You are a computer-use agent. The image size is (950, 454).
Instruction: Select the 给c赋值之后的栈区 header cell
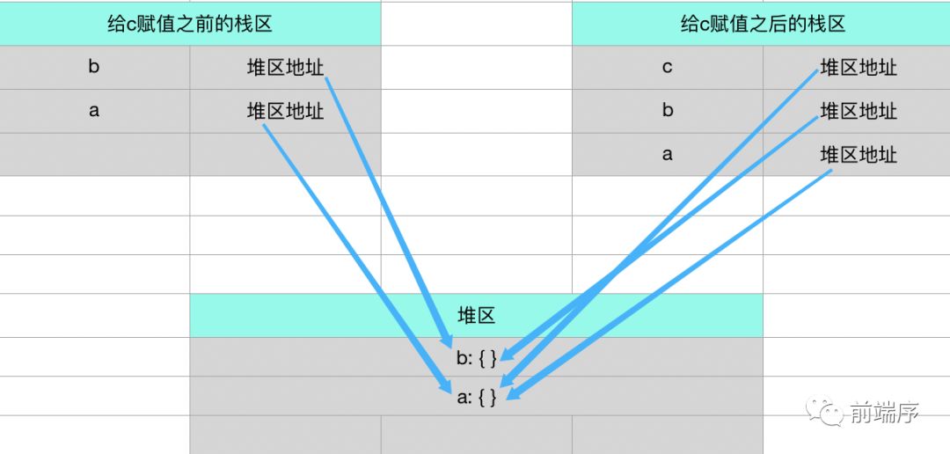[x=762, y=24]
